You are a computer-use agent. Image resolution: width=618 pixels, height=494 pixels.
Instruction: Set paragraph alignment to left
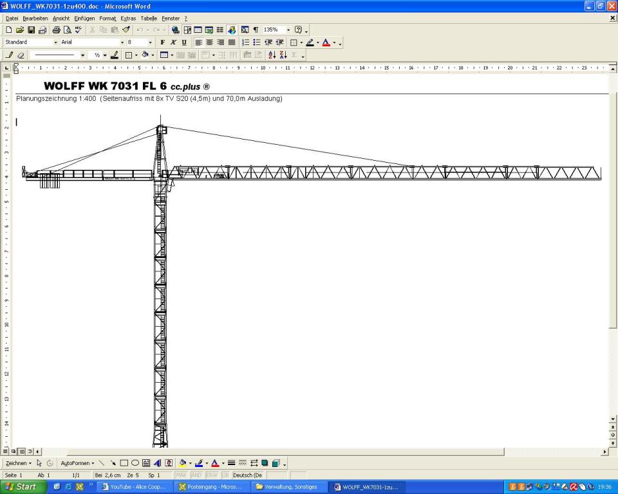[198, 42]
